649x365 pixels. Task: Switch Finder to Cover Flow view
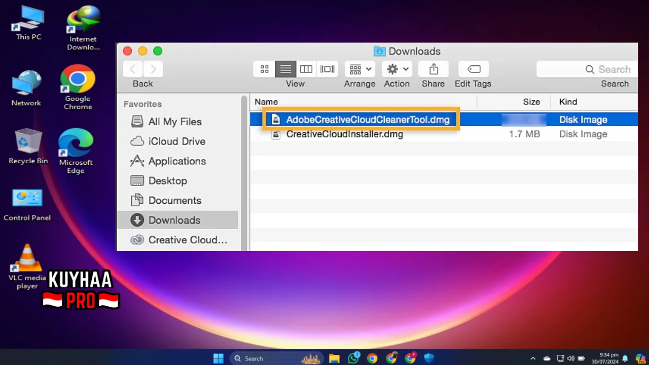[x=328, y=69]
